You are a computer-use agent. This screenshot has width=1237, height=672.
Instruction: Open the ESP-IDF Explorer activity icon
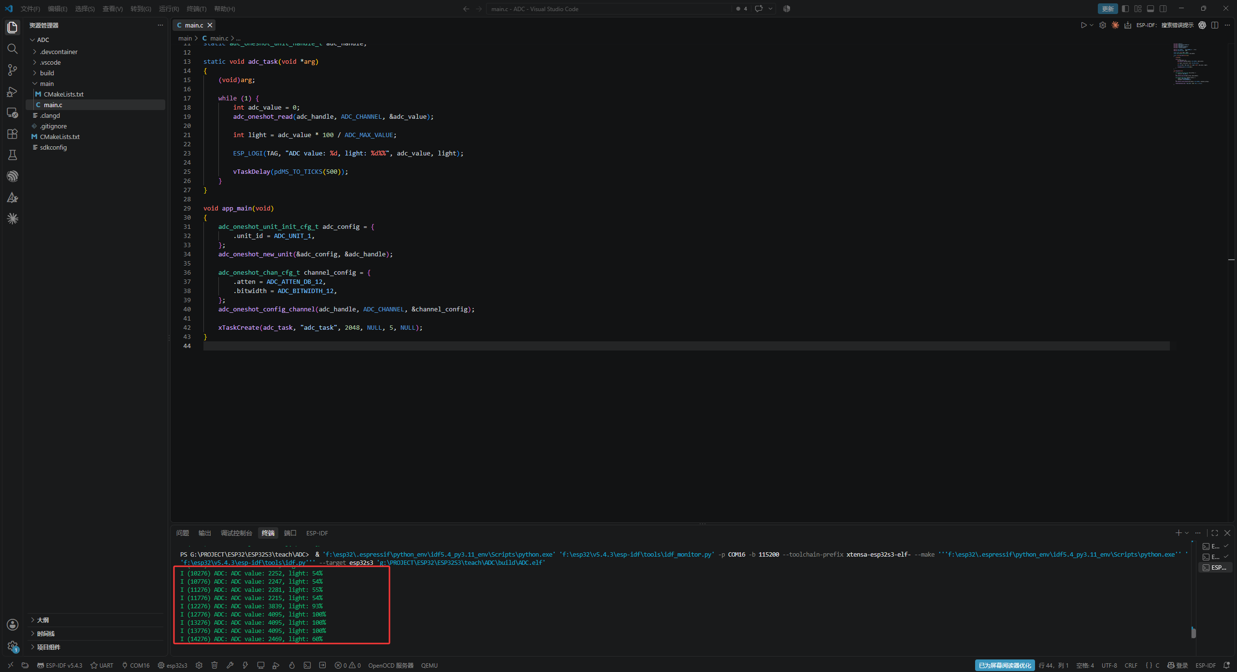[13, 176]
